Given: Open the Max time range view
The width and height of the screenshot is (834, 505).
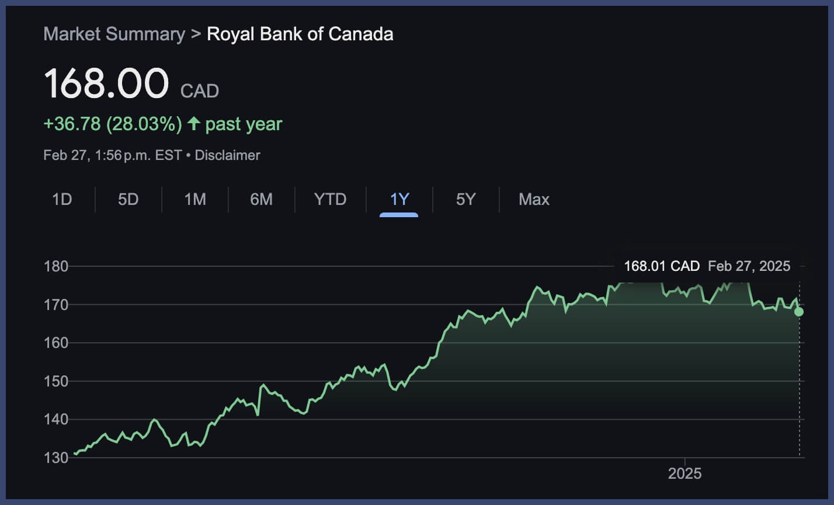Looking at the screenshot, I should (x=533, y=200).
